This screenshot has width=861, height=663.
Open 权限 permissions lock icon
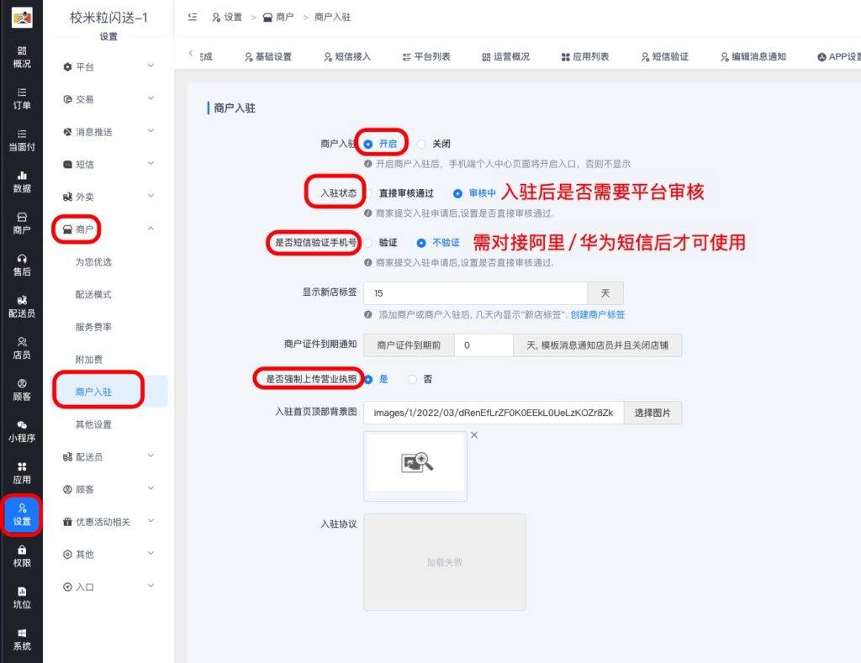click(22, 555)
